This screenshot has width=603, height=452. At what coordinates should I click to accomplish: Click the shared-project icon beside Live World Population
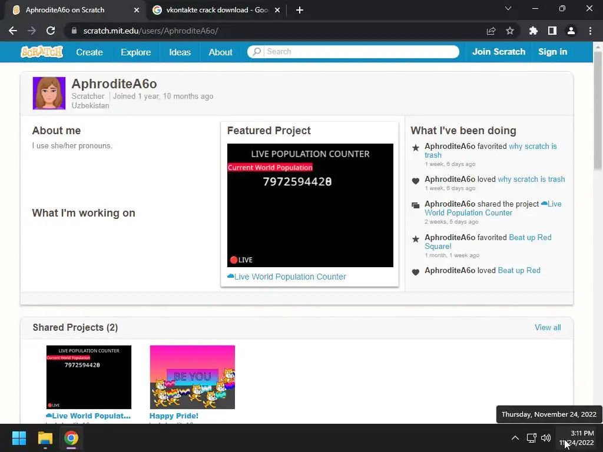tap(416, 205)
